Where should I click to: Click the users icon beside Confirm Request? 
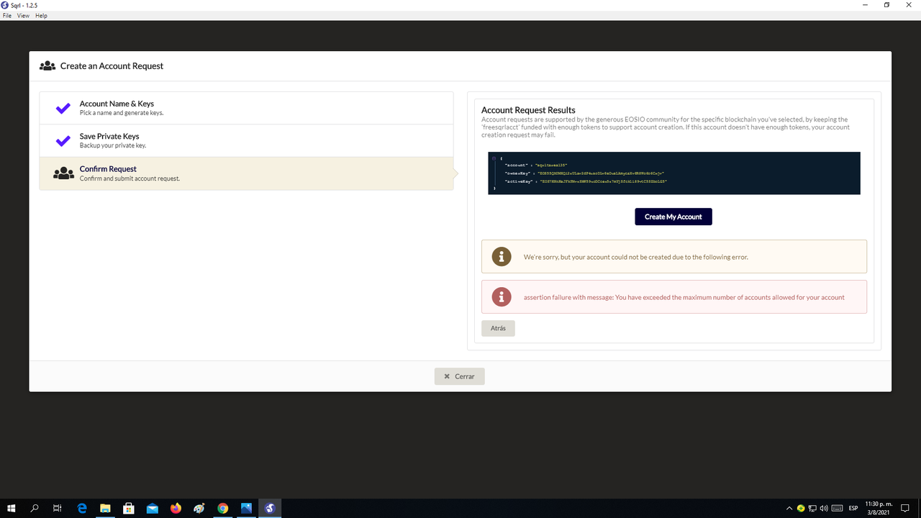tap(63, 173)
